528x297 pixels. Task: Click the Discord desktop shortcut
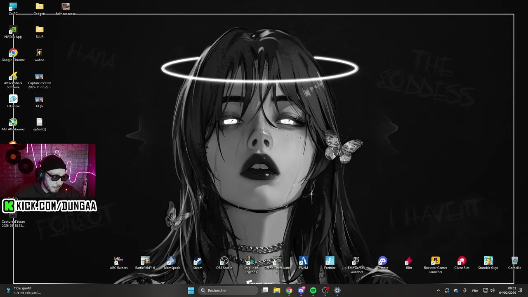(383, 263)
